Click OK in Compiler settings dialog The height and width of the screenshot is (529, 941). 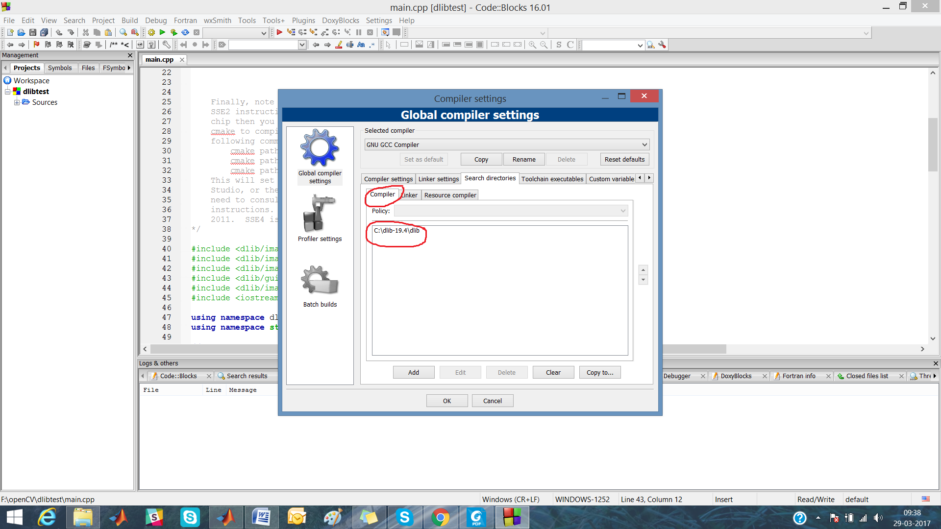tap(447, 401)
